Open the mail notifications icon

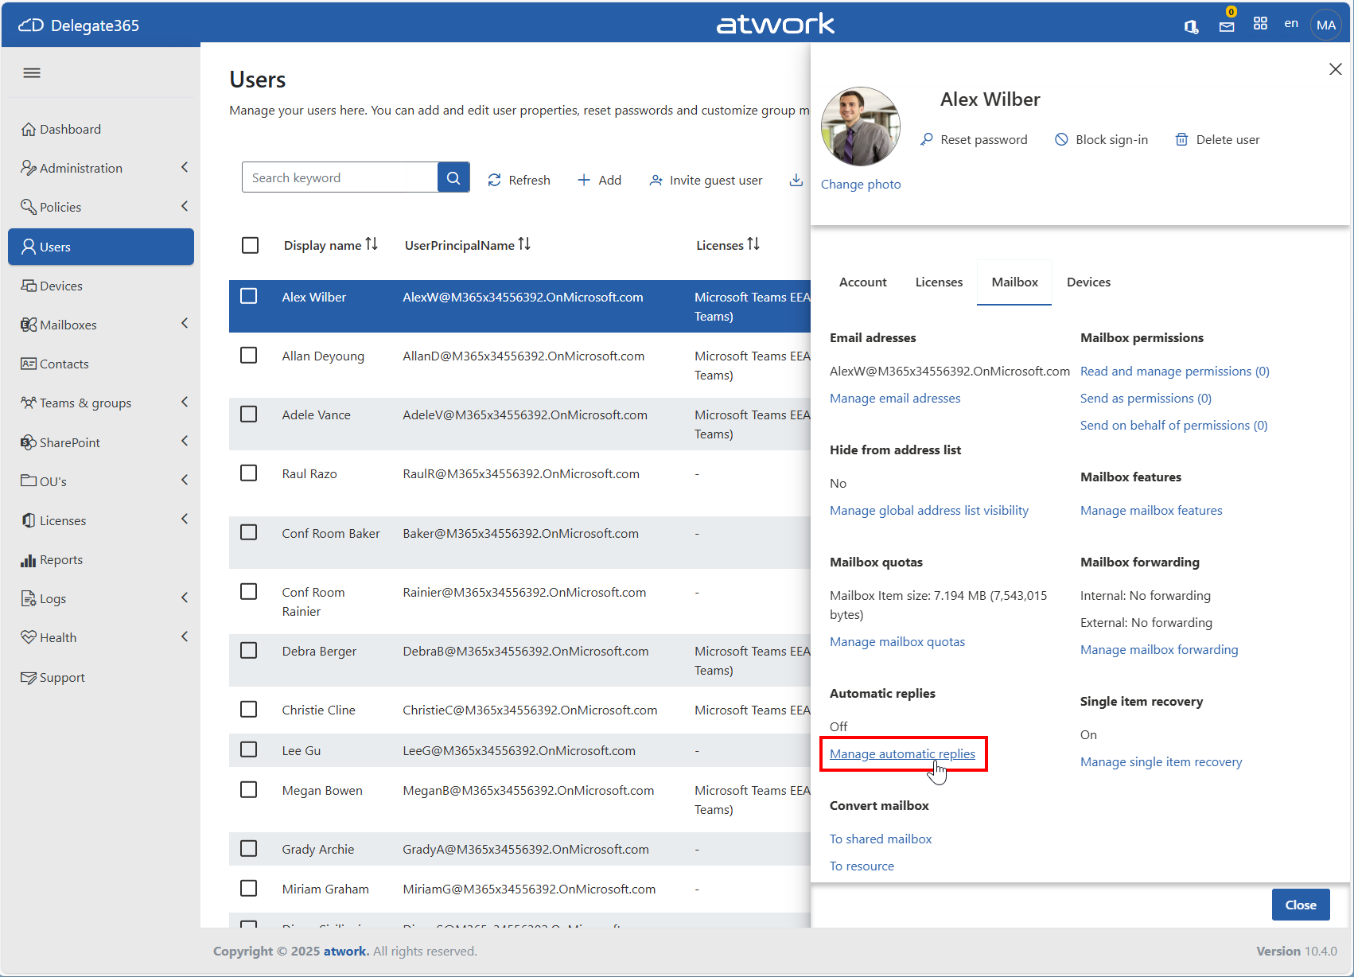coord(1227,26)
